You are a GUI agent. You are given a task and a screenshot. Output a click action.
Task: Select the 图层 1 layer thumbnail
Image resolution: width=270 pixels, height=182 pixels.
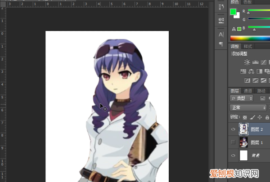click(243, 142)
